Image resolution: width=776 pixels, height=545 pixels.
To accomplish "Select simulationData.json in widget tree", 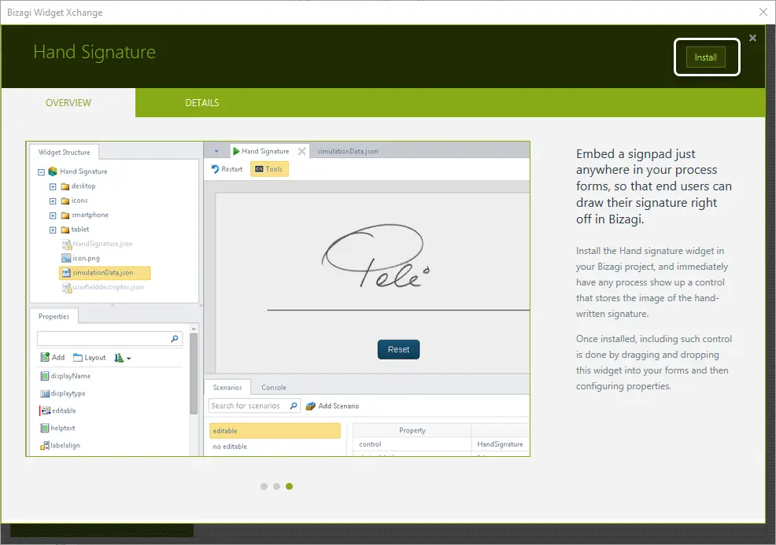I will (105, 273).
